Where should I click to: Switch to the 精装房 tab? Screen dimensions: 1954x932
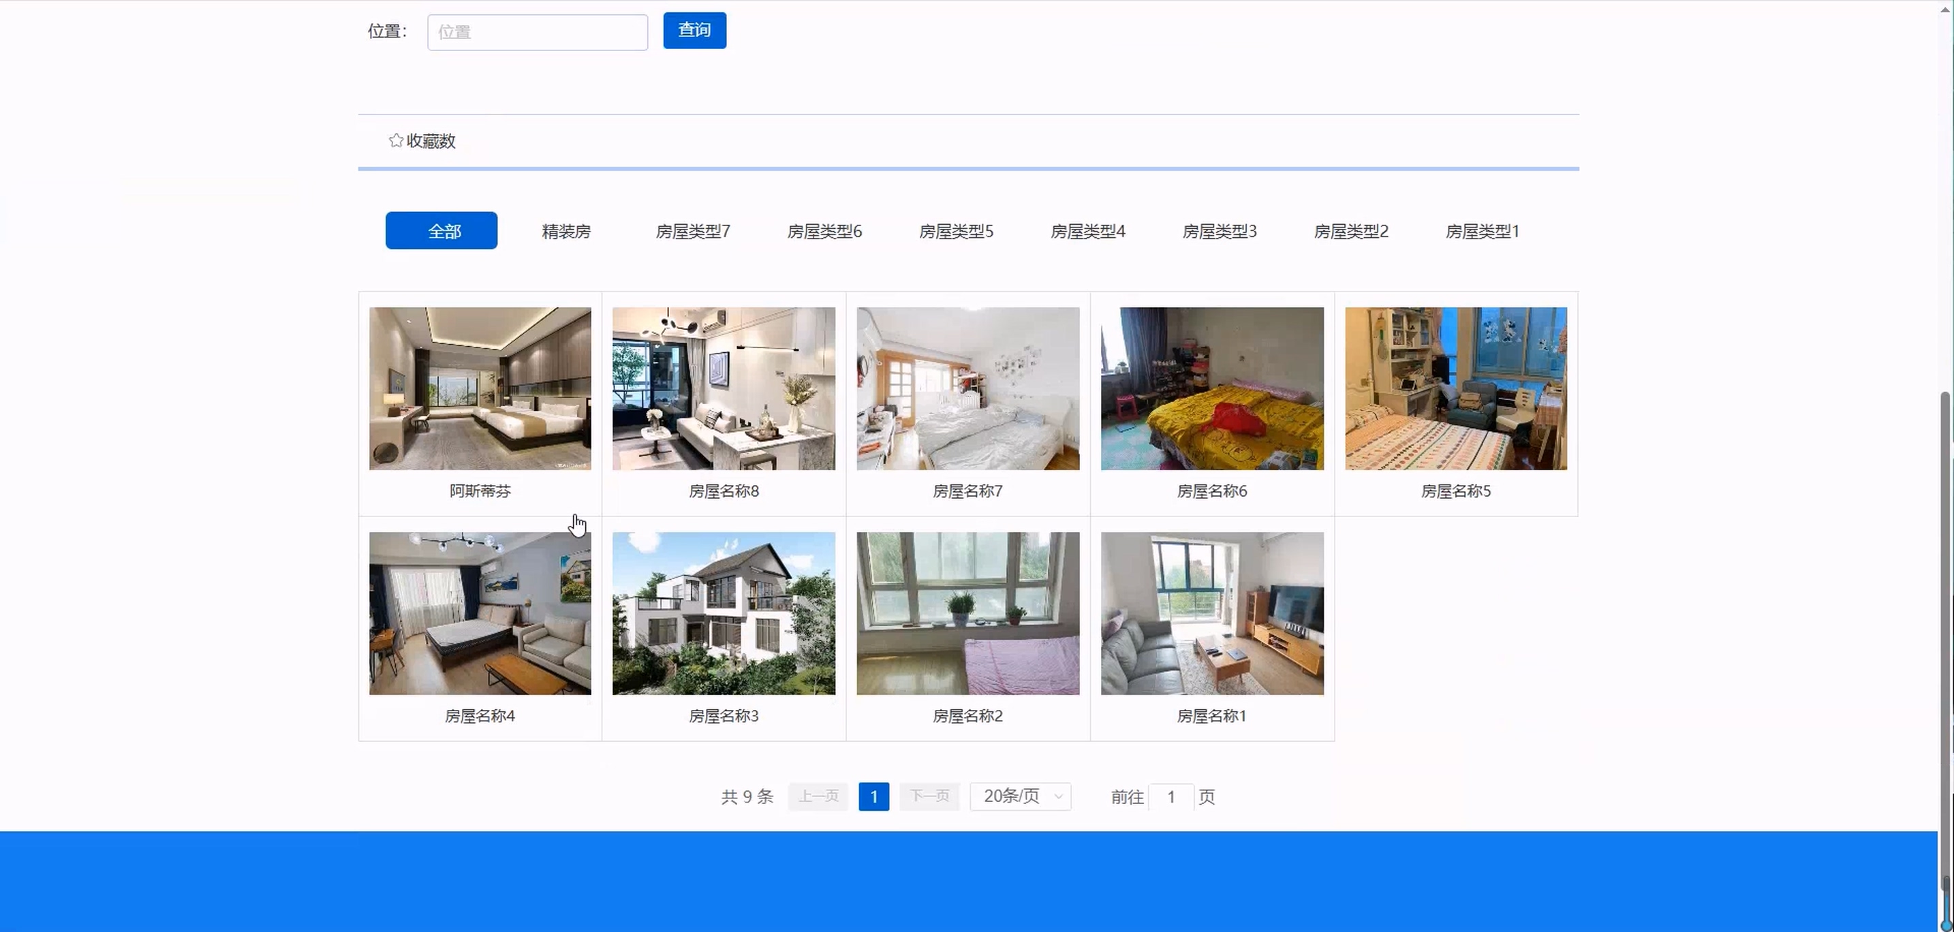(x=566, y=231)
